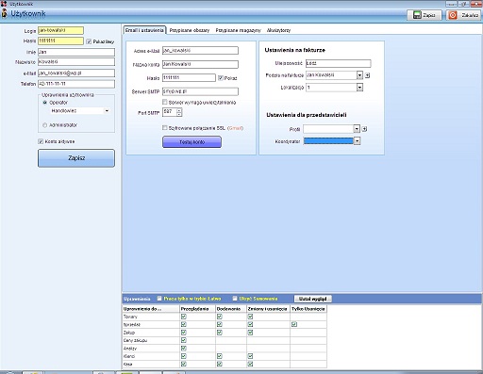Toggle Towary Dodawania permission checkbox
Image resolution: width=483 pixels, height=374 pixels.
coord(220,317)
